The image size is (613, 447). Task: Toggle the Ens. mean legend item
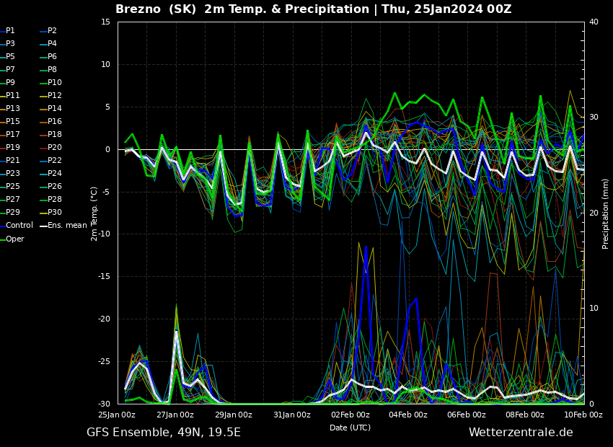pos(66,226)
